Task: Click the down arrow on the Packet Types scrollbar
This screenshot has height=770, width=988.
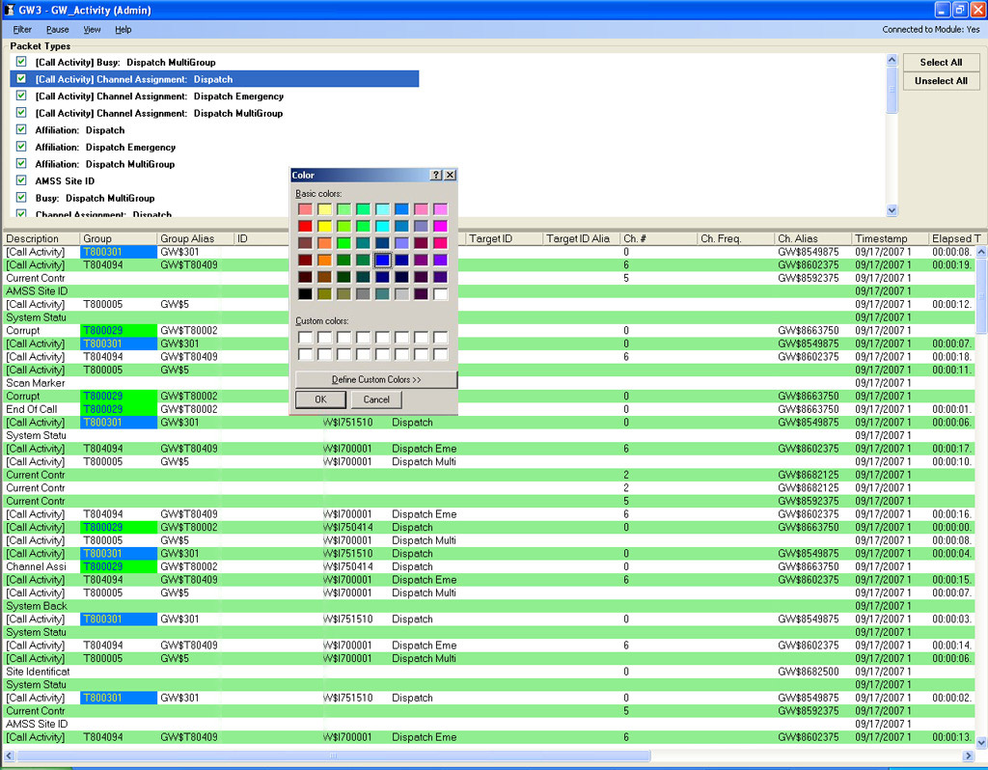Action: pyautogui.click(x=891, y=209)
